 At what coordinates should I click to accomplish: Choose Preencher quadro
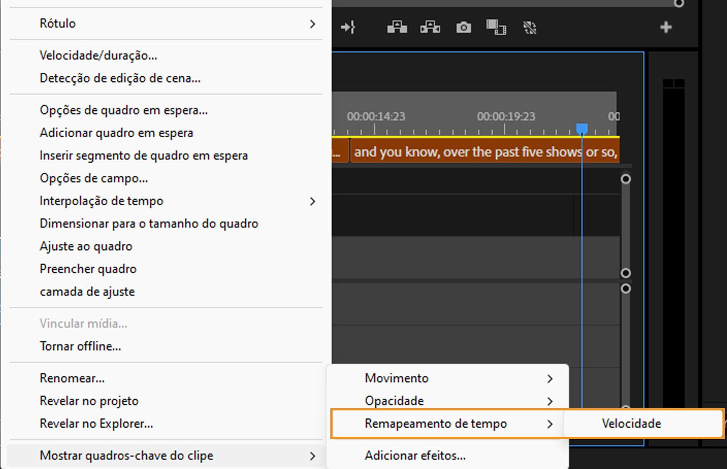[88, 269]
